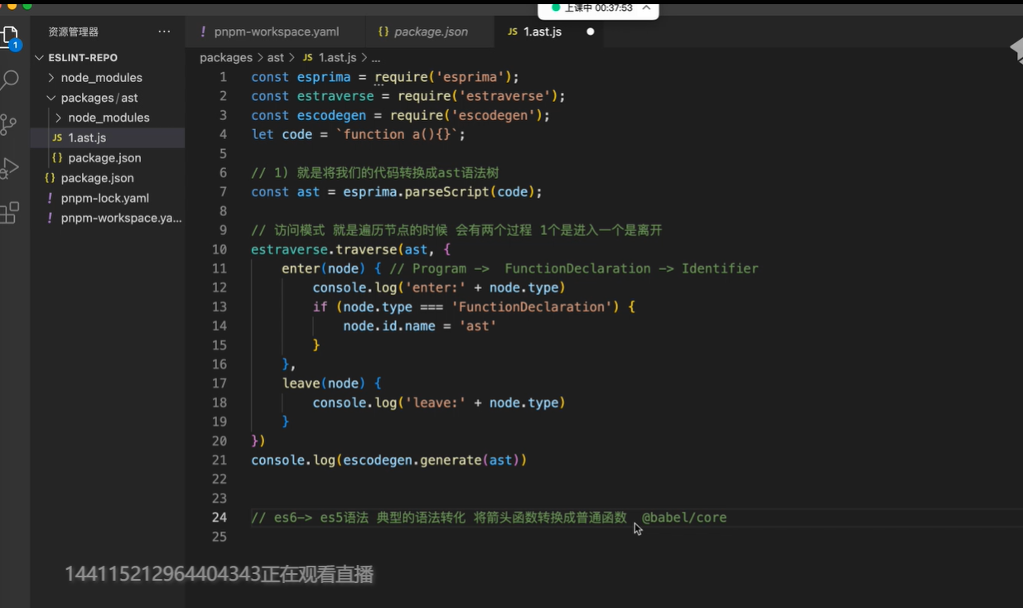Open pnpm-lock.yaml from the explorer
Image resolution: width=1023 pixels, height=608 pixels.
coord(104,198)
